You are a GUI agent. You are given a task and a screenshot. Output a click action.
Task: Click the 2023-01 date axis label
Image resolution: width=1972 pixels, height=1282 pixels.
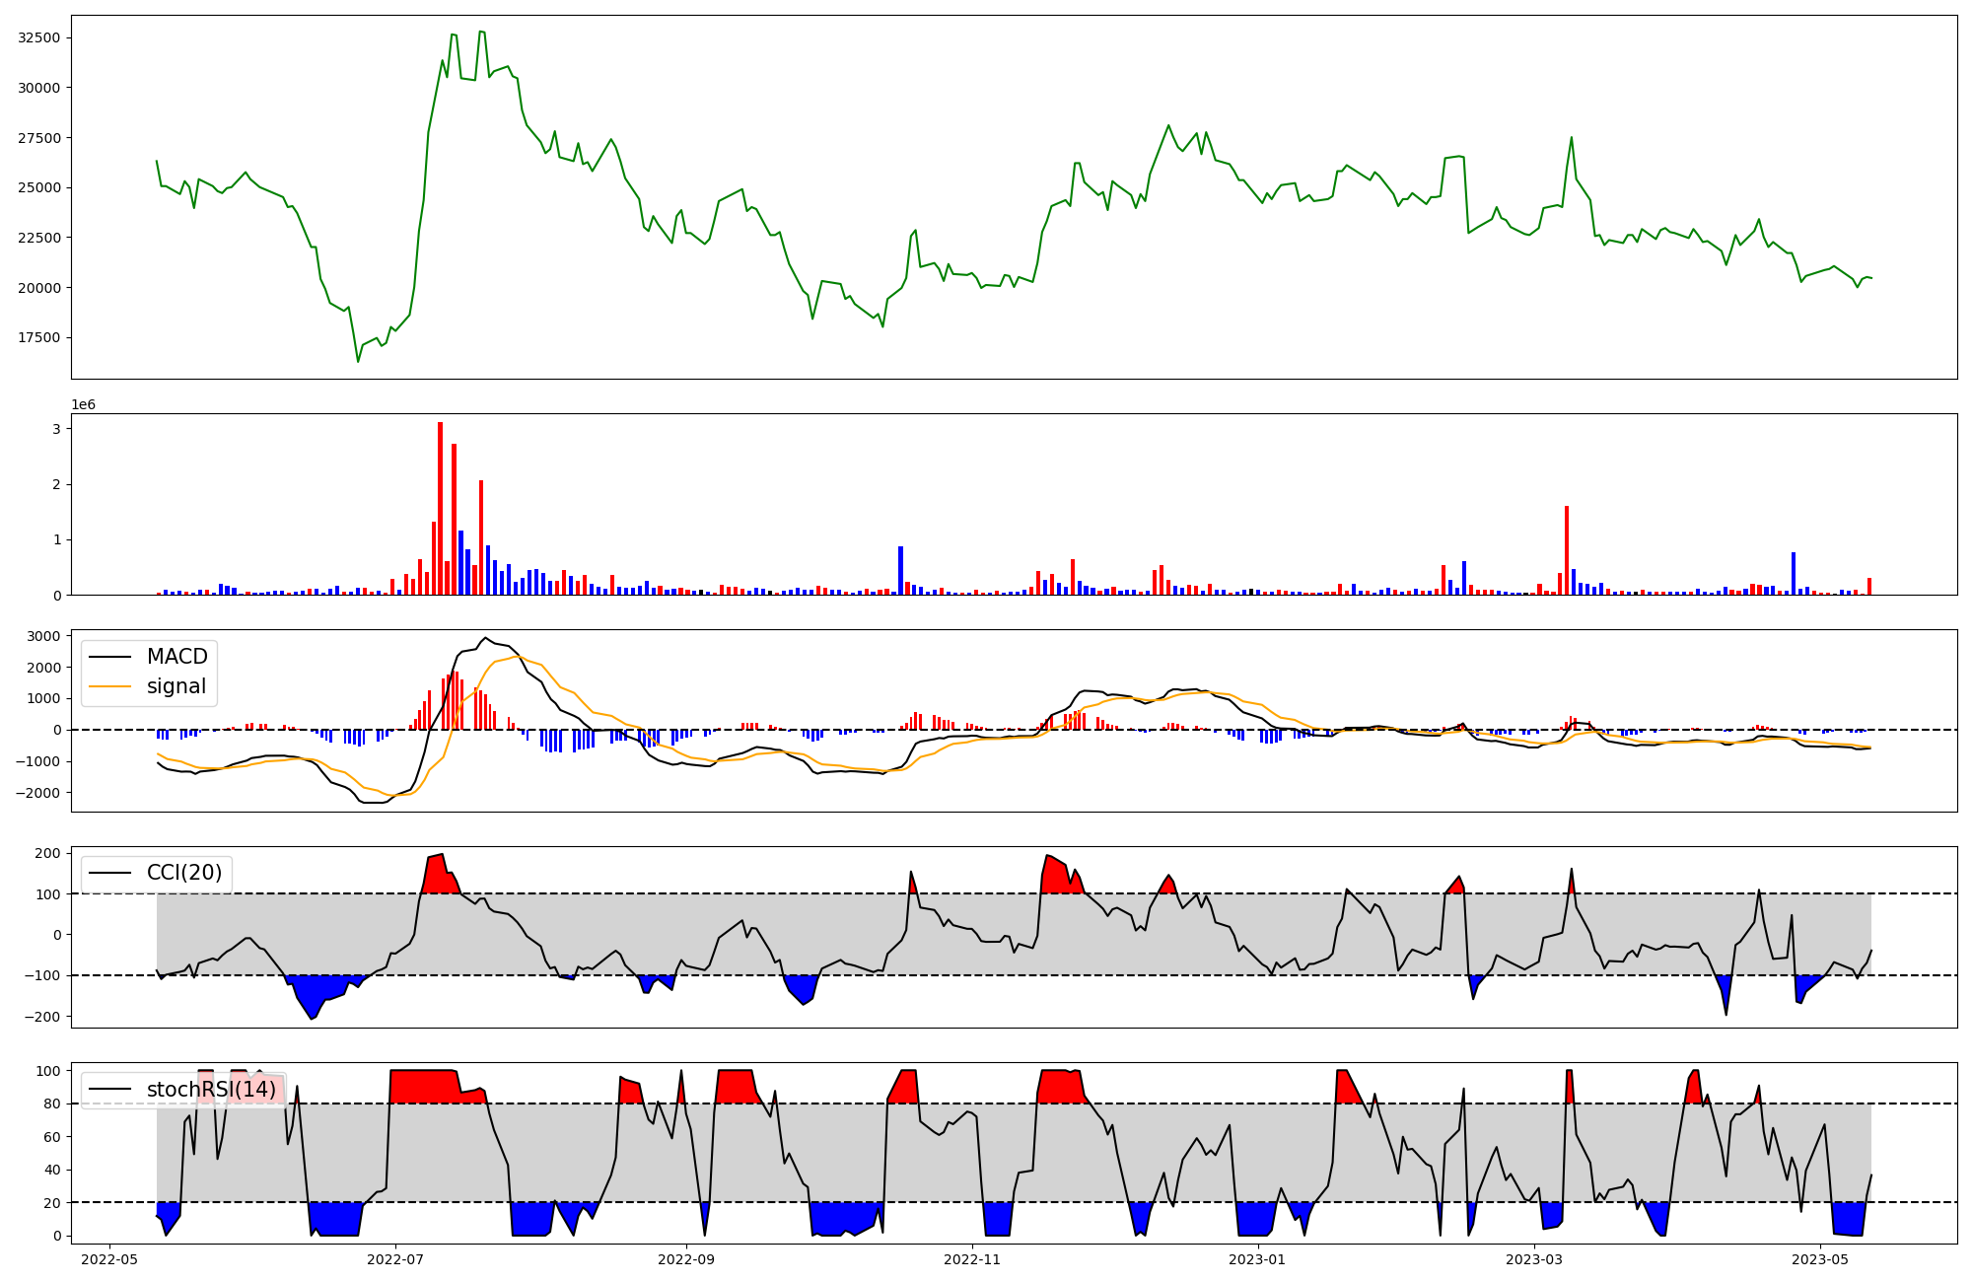click(x=1257, y=1259)
